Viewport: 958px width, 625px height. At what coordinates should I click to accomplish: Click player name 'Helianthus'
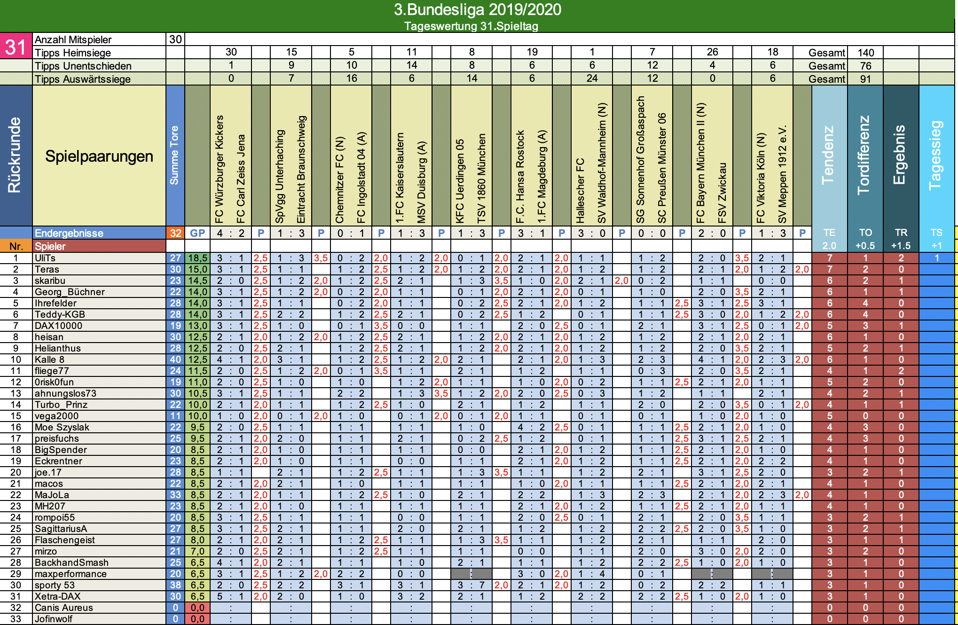click(58, 348)
